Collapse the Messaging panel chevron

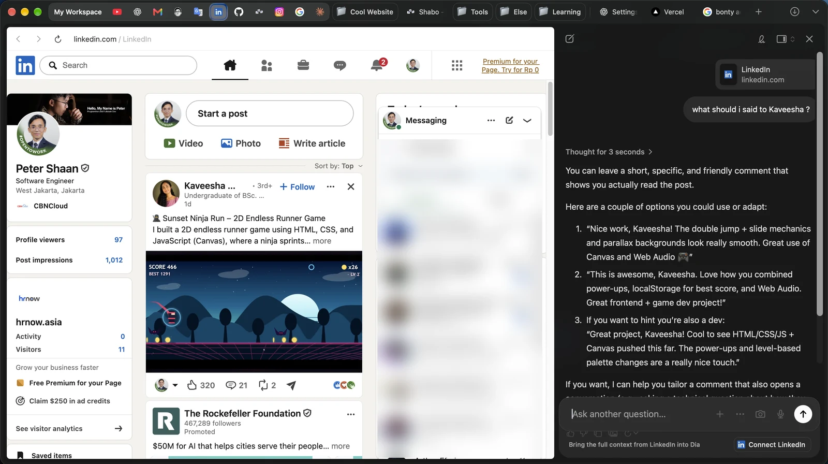pos(527,120)
